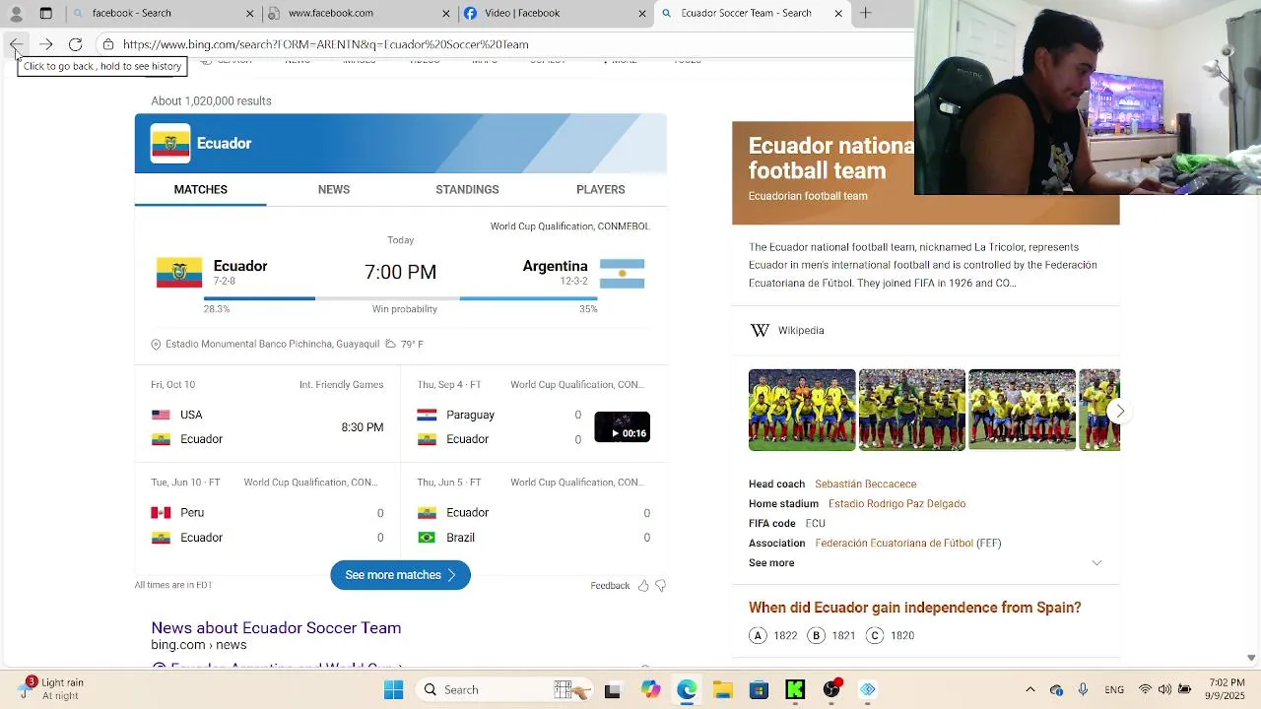Select quiz answer B 1821
The image size is (1261, 709).
click(x=831, y=636)
